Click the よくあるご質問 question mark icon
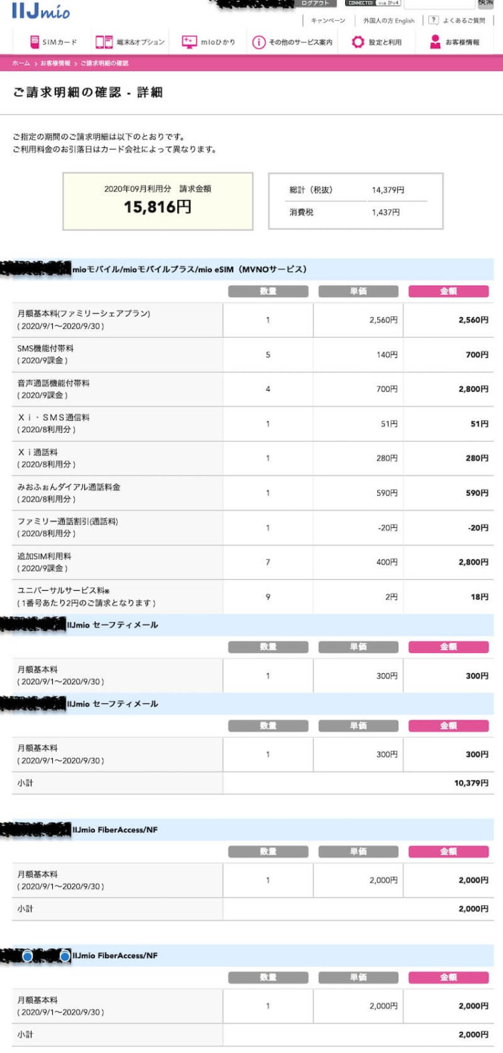Viewport: 503px width, 1053px height. [433, 20]
